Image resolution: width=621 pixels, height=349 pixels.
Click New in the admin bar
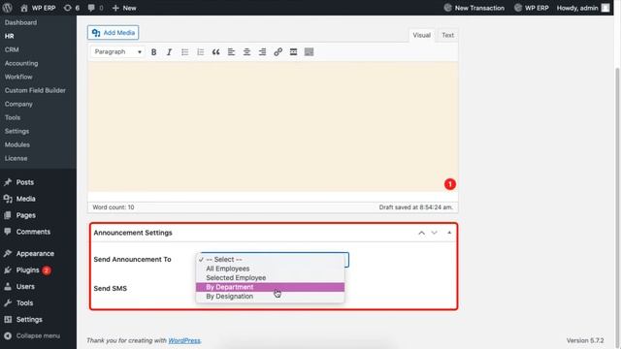[x=124, y=8]
